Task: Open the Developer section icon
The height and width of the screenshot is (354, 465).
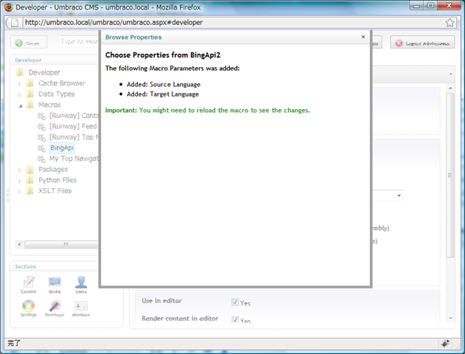Action: 55,305
